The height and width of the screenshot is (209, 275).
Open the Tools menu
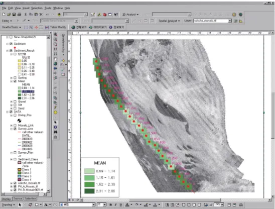coord(48,8)
